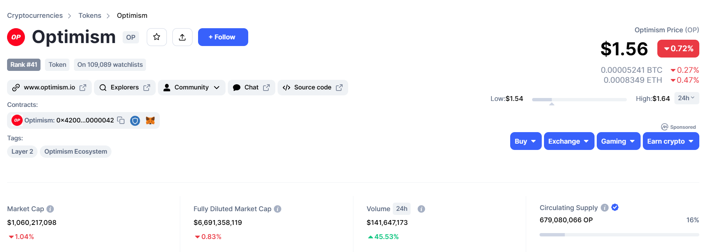The height and width of the screenshot is (252, 706).
Task: Click the small OP icon in the contract chip
Action: (17, 120)
